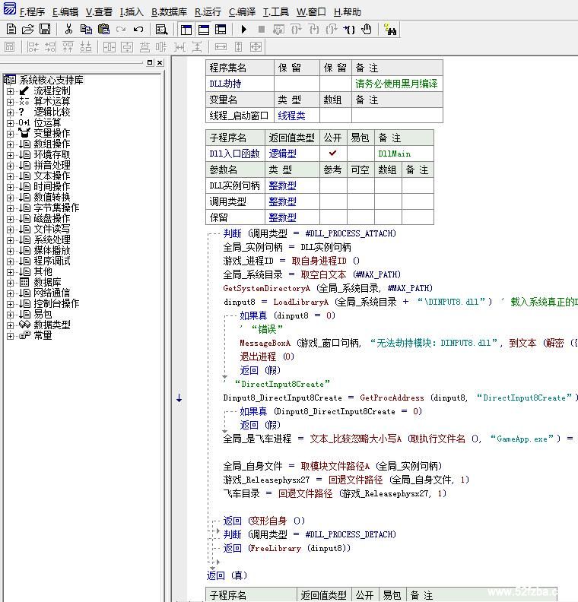Viewport: 578px width, 602px height.
Task: Expand the 网络通信 tree node
Action: tap(10, 293)
